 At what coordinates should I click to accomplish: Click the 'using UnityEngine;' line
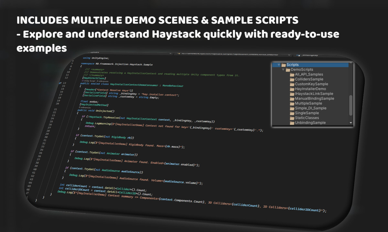96,58
